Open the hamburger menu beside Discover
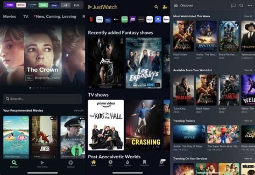This screenshot has height=175, width=255. (176, 6)
